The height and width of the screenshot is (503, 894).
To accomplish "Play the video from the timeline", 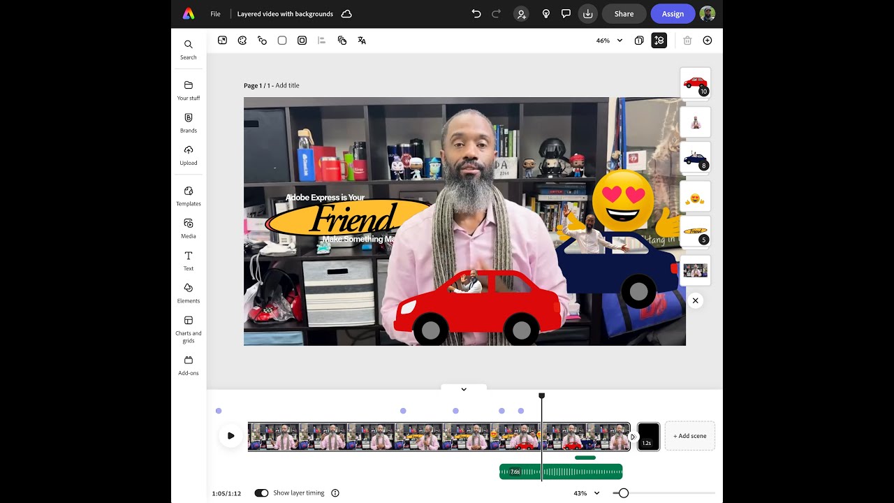I will (x=231, y=436).
